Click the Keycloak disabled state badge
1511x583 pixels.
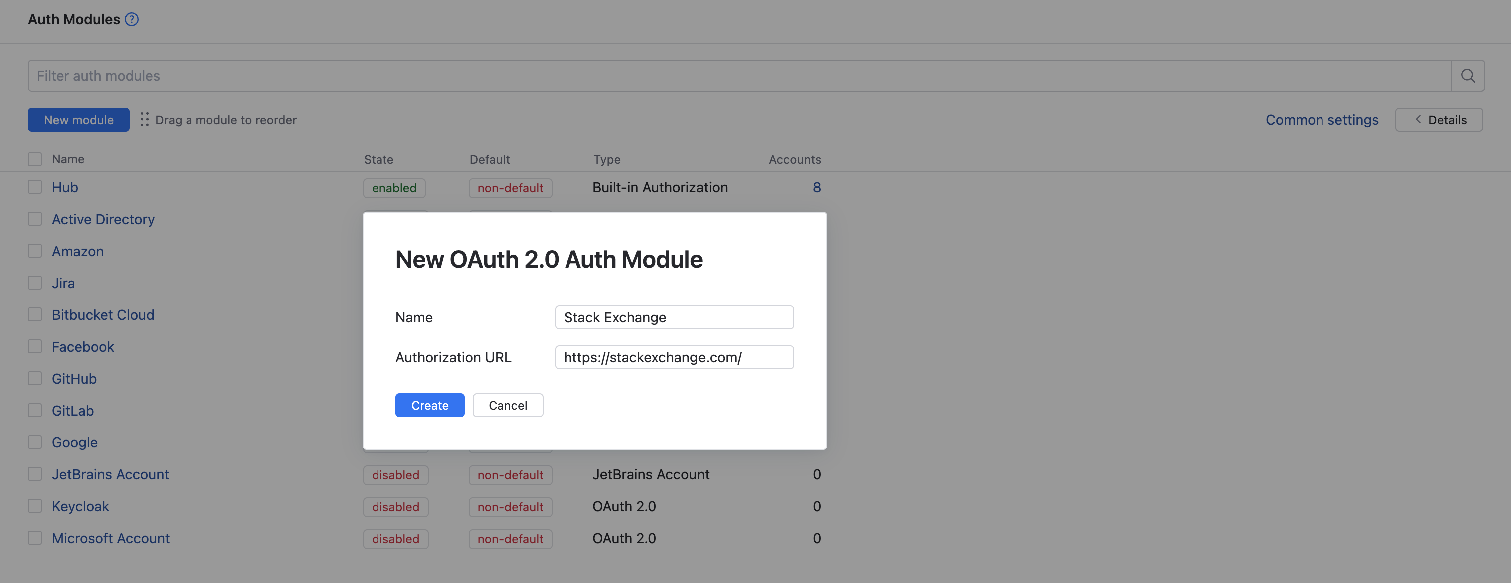[x=395, y=507]
